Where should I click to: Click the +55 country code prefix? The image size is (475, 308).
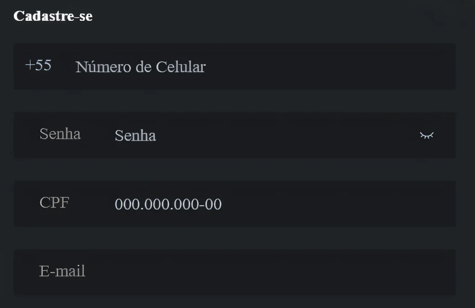pyautogui.click(x=38, y=65)
